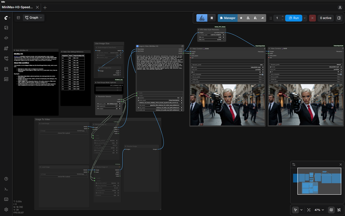Toggle the minimap map icon

click(331, 210)
